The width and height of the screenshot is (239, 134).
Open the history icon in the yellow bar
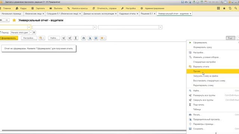pos(230,8)
